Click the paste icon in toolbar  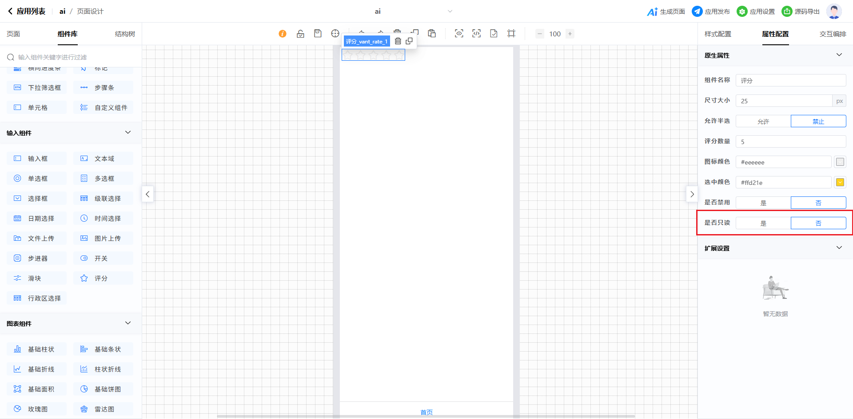[432, 34]
